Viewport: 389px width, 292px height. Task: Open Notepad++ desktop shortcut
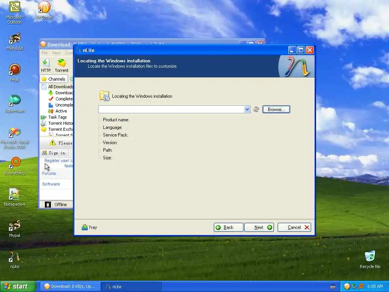pyautogui.click(x=15, y=197)
